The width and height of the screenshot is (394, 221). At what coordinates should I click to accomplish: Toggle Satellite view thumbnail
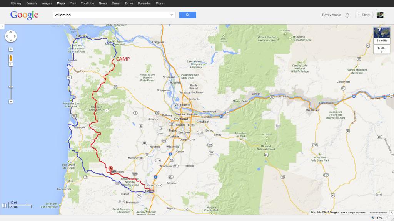pos(382,35)
